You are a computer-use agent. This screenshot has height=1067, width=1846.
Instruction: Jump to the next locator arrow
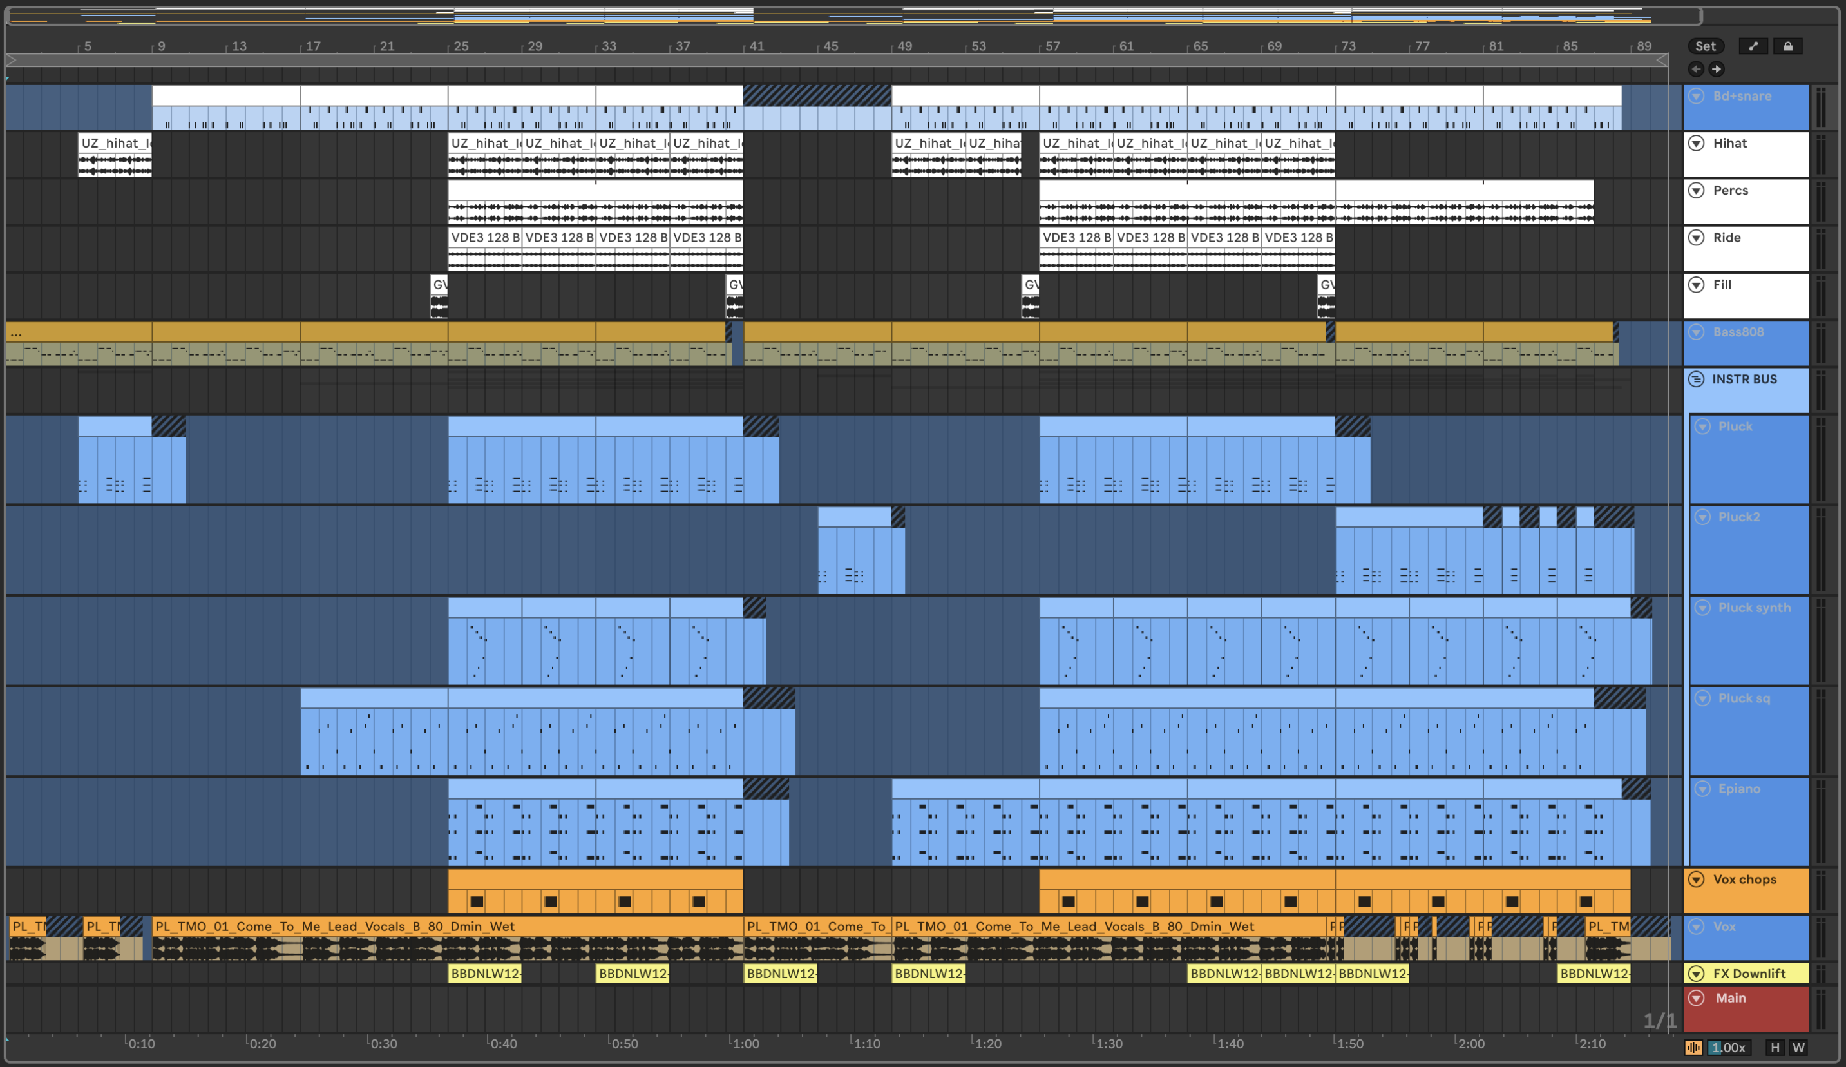pos(1717,69)
